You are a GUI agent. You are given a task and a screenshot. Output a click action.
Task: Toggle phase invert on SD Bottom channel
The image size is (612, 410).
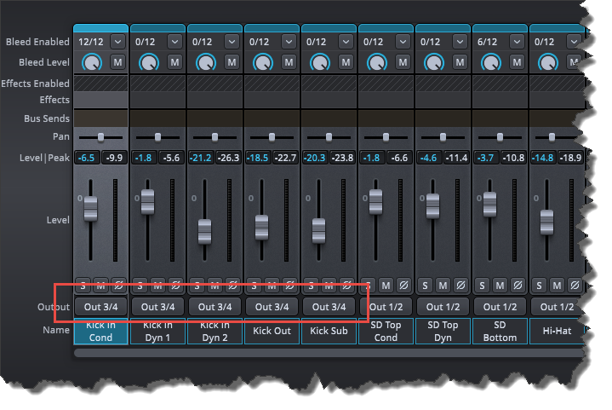517,285
